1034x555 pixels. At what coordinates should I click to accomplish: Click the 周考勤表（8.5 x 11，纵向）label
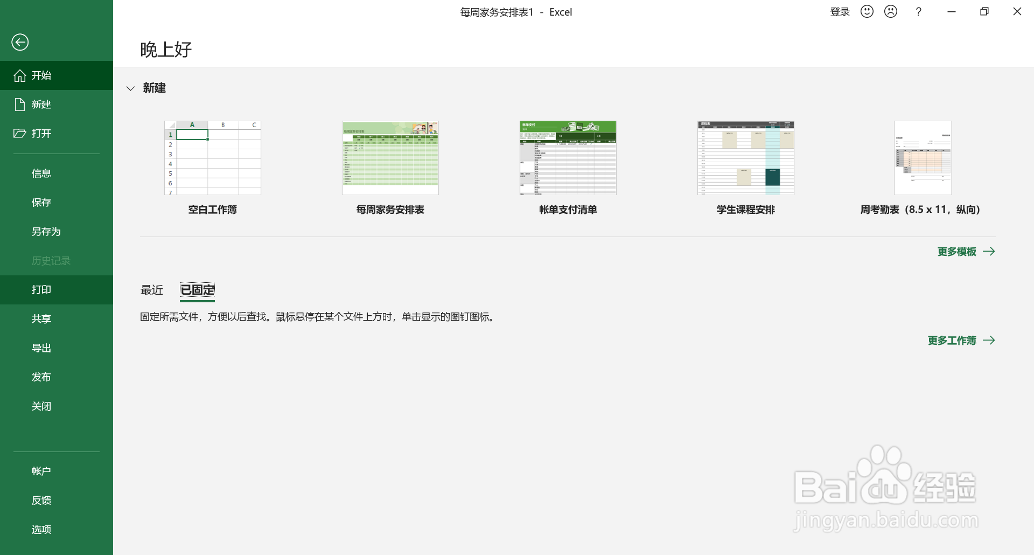920,210
